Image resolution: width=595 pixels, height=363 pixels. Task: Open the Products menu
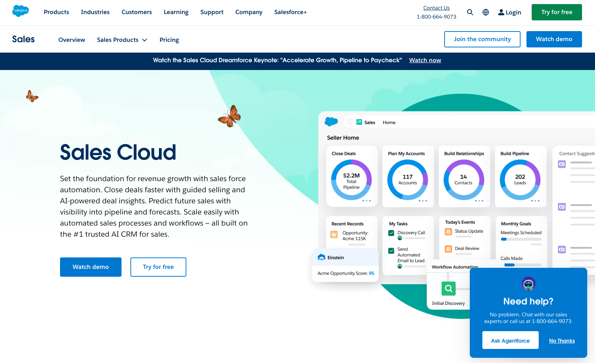click(56, 12)
